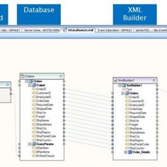
Task: Click the XmlBuilder1 header icon
Action: pyautogui.click(x=116, y=81)
